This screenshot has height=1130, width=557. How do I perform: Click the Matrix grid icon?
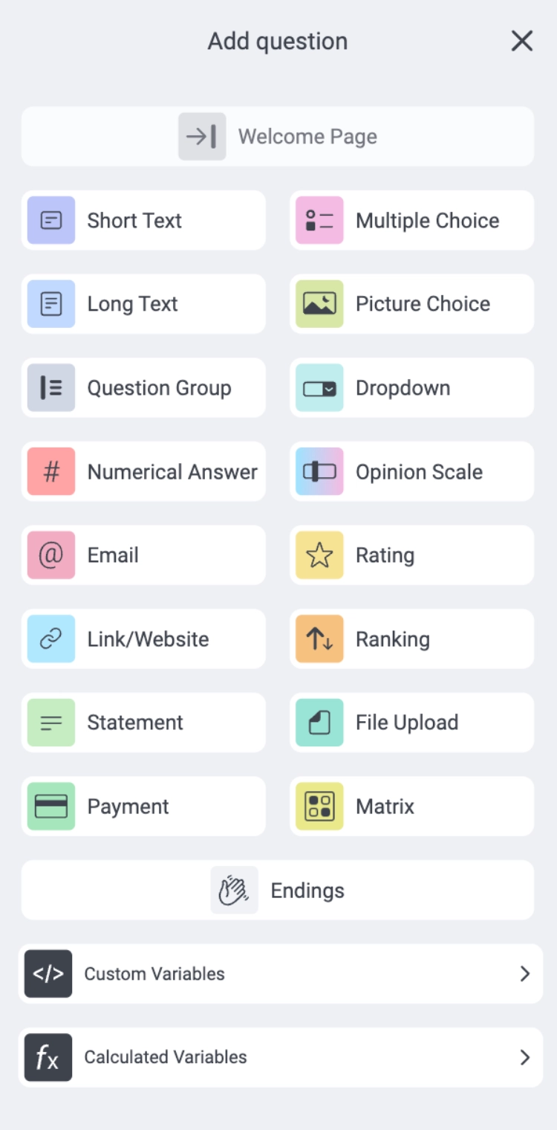tap(318, 806)
